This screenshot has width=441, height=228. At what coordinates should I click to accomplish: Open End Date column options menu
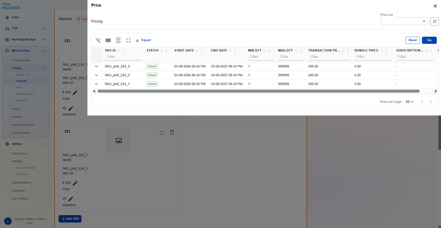click(235, 51)
